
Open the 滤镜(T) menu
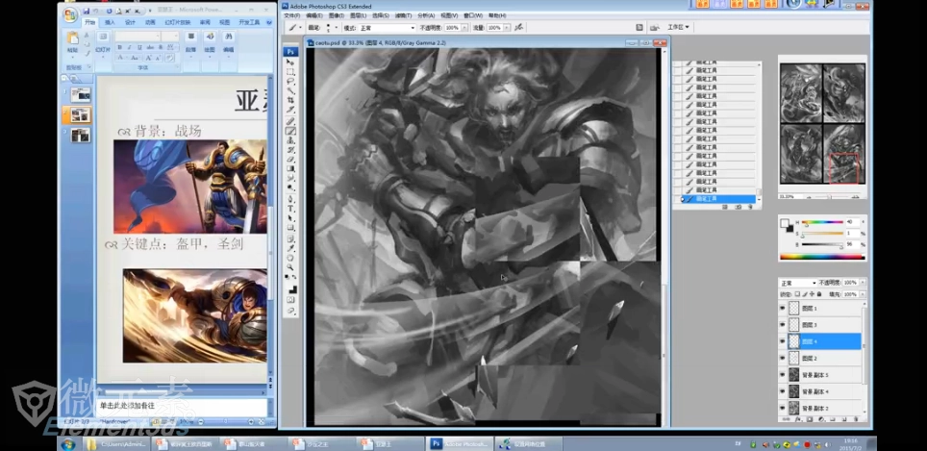[405, 15]
